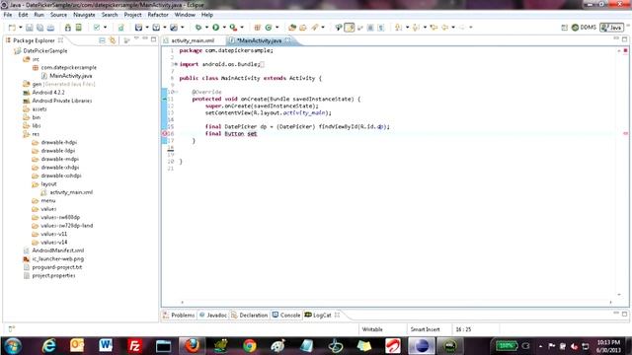632x355 pixels.
Task: Toggle Block Selection mode icon
Action: pos(370,28)
